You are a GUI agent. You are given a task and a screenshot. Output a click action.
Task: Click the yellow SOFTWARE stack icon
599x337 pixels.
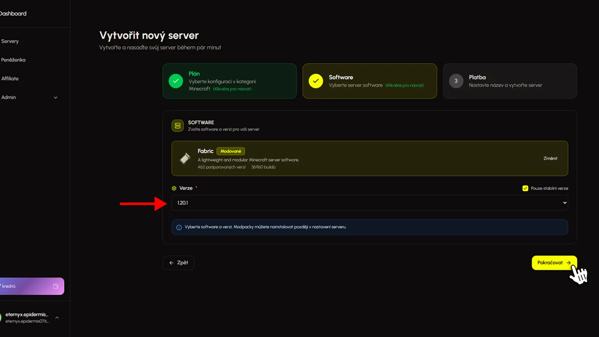(177, 125)
